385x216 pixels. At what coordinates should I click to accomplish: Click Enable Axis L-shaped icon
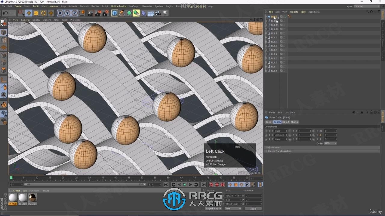click(4, 79)
